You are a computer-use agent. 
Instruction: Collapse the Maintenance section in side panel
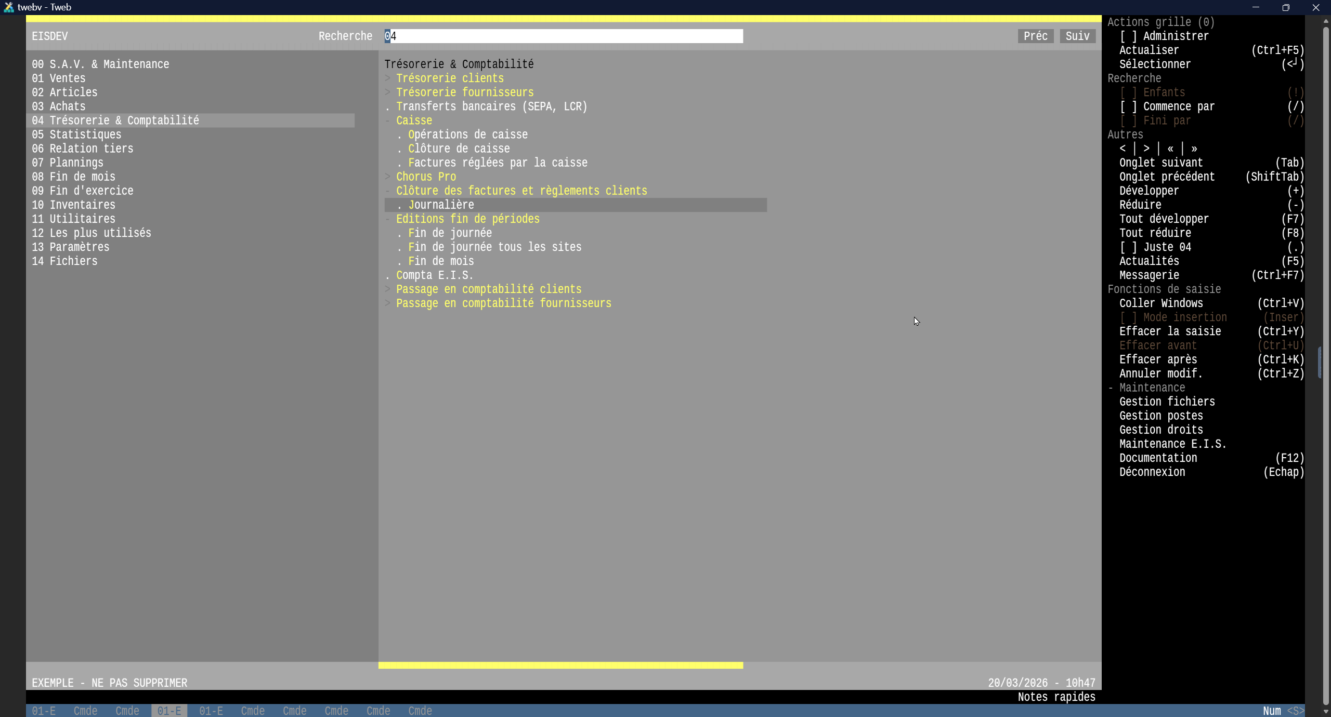1111,388
